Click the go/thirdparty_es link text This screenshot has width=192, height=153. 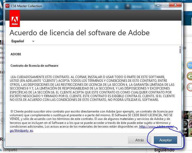point(21,130)
